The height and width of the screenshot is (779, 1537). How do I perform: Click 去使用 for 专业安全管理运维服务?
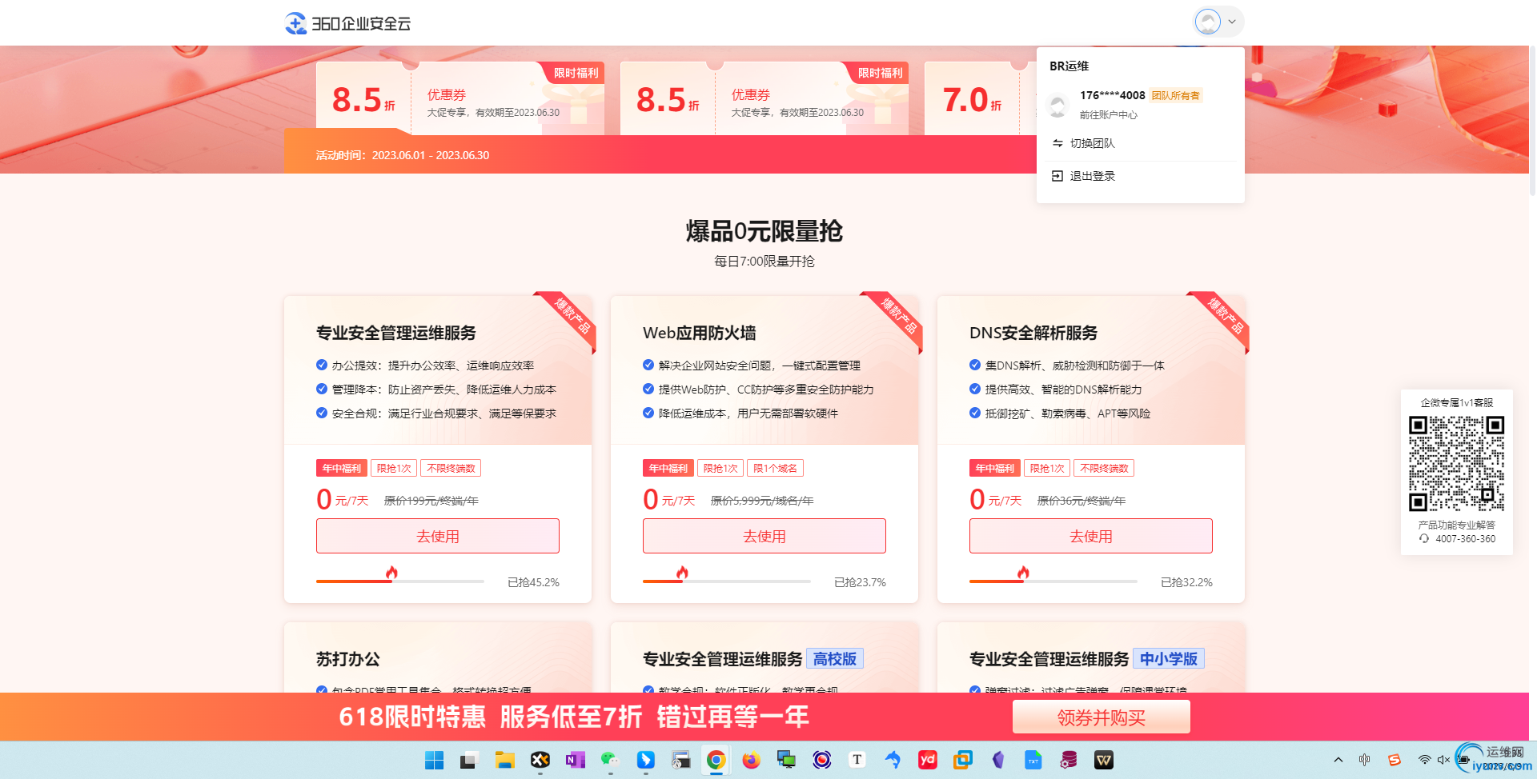click(x=438, y=536)
